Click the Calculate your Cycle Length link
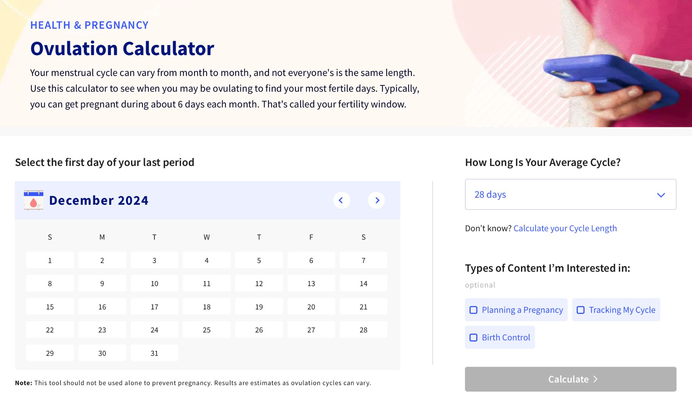 (x=565, y=228)
